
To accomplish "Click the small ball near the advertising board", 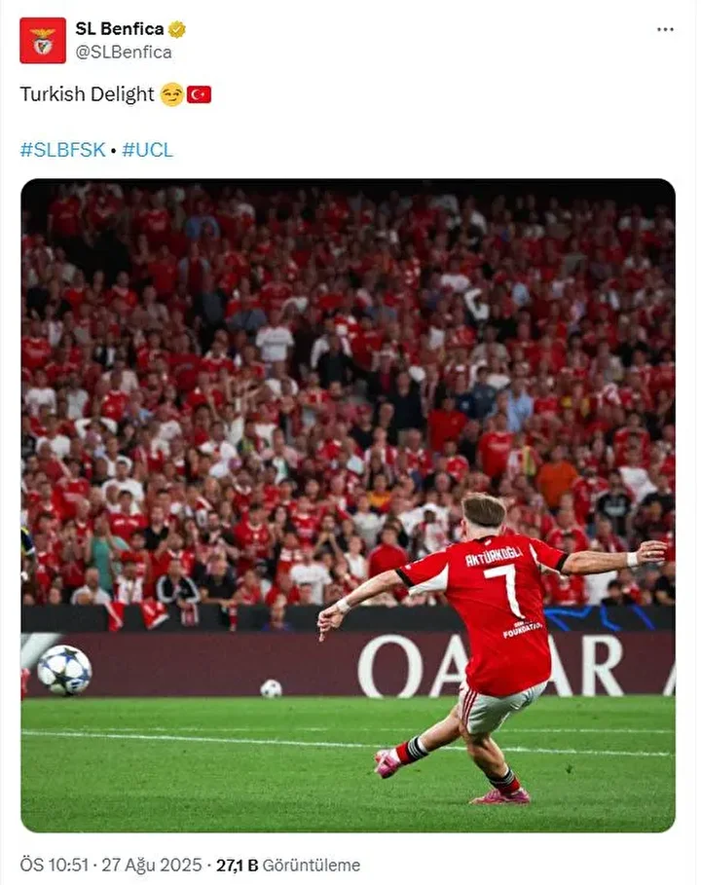I will [271, 688].
